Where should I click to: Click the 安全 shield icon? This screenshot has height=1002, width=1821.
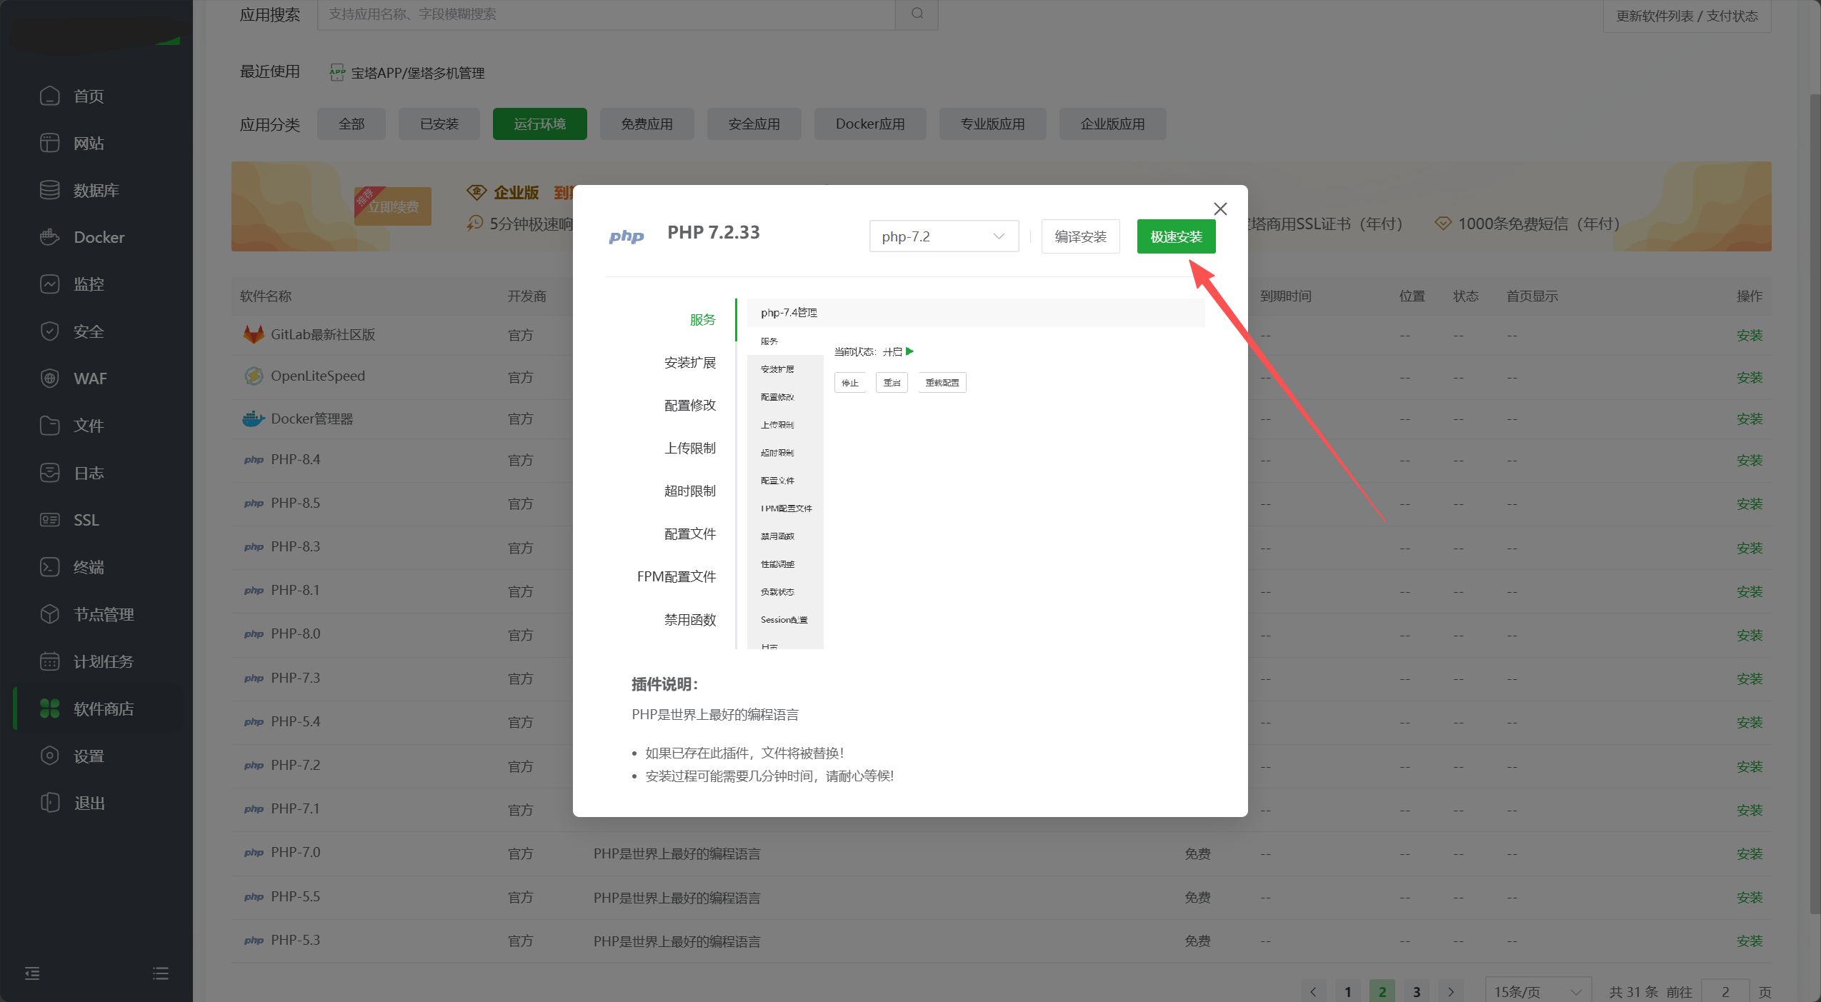[49, 331]
